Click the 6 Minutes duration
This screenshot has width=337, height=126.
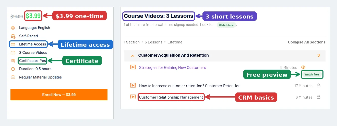tap(304, 97)
